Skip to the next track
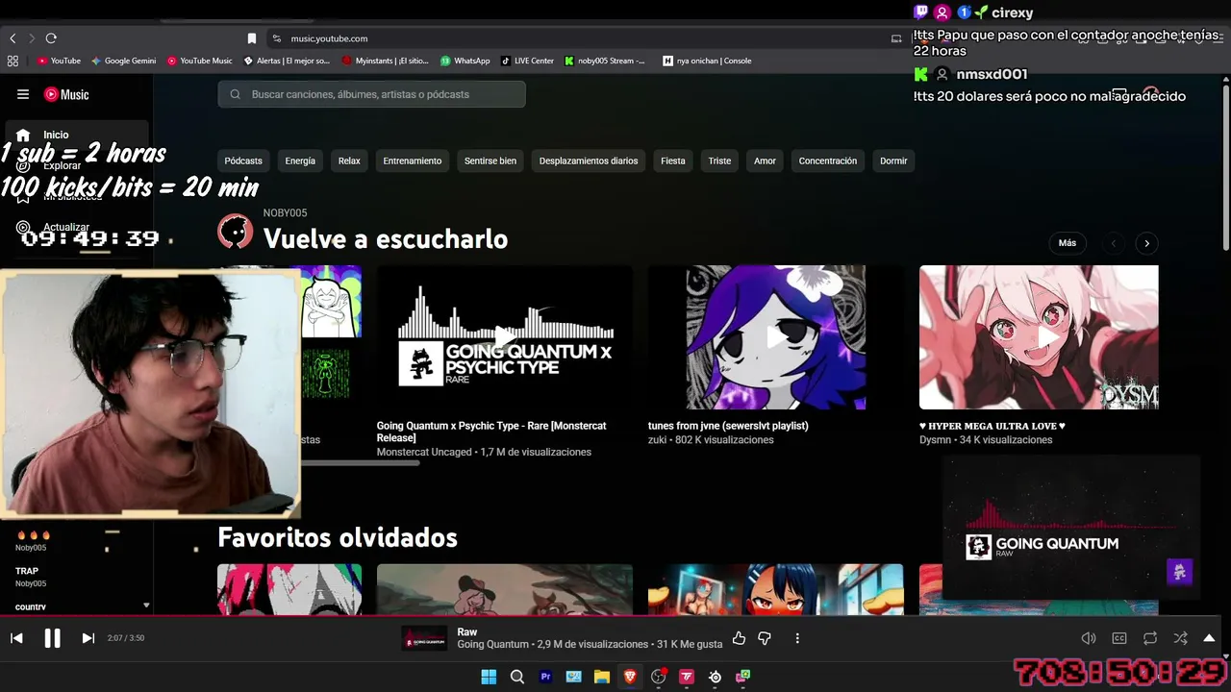Image resolution: width=1231 pixels, height=692 pixels. (88, 638)
